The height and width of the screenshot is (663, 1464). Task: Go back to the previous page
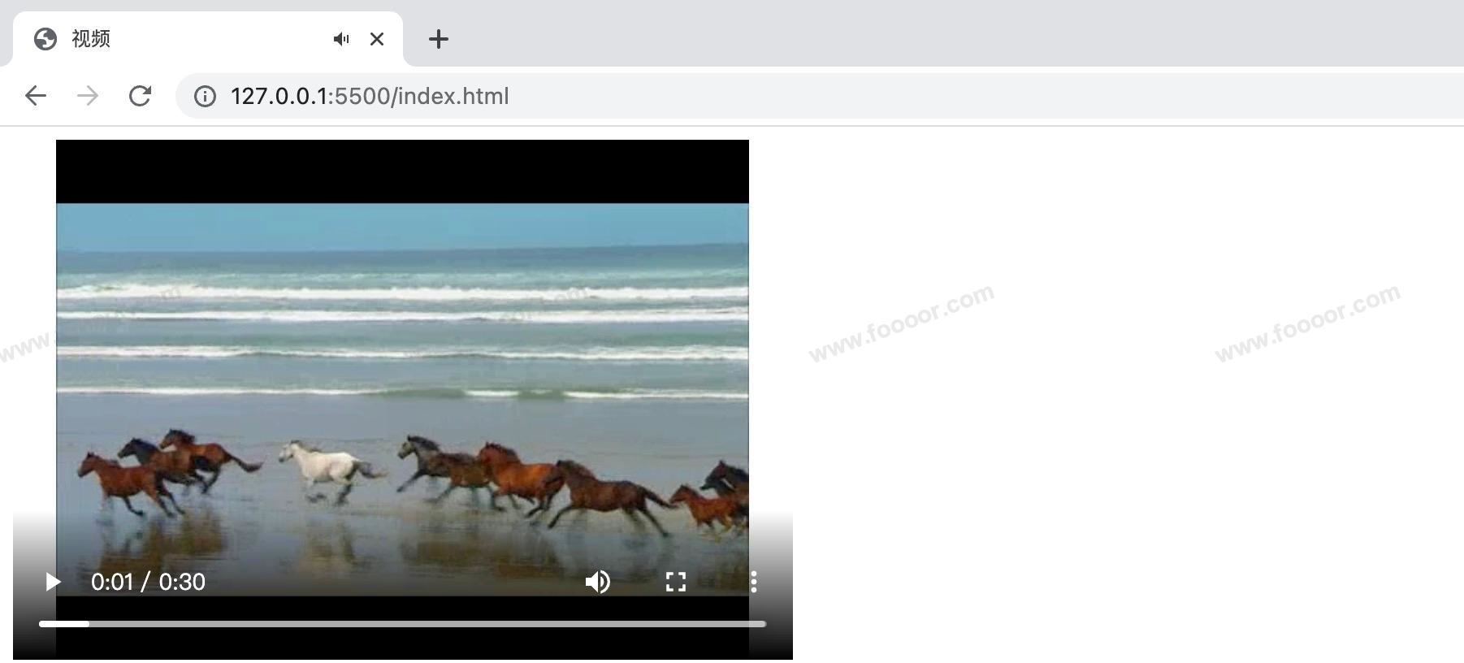click(x=36, y=96)
